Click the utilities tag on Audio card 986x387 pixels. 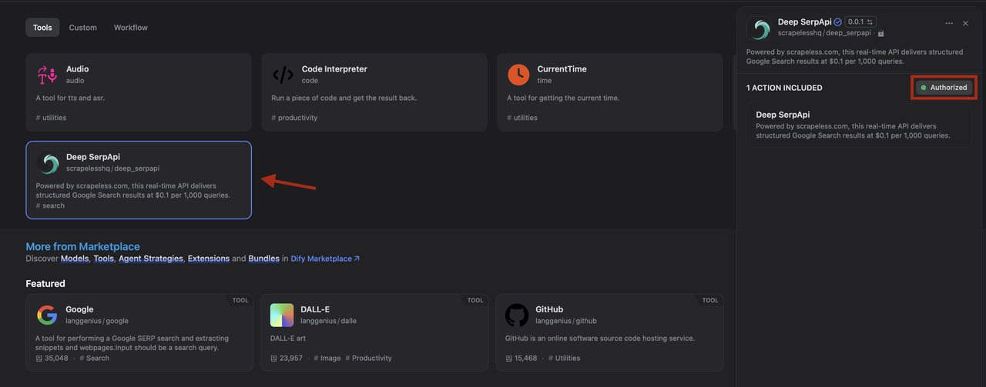[51, 118]
